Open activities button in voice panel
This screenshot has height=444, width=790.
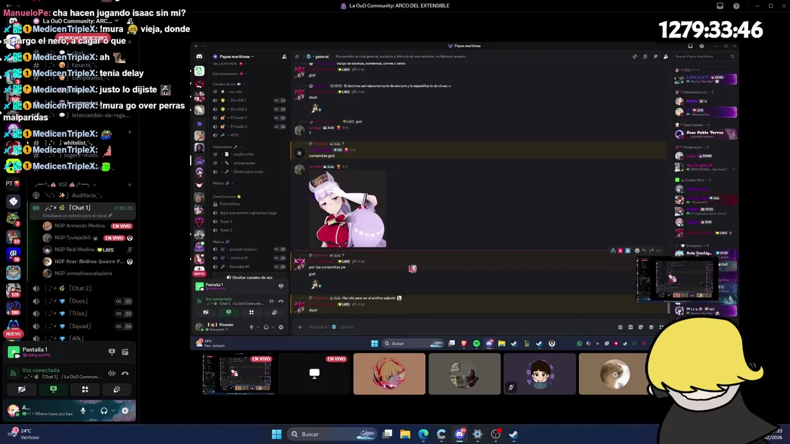tap(85, 389)
